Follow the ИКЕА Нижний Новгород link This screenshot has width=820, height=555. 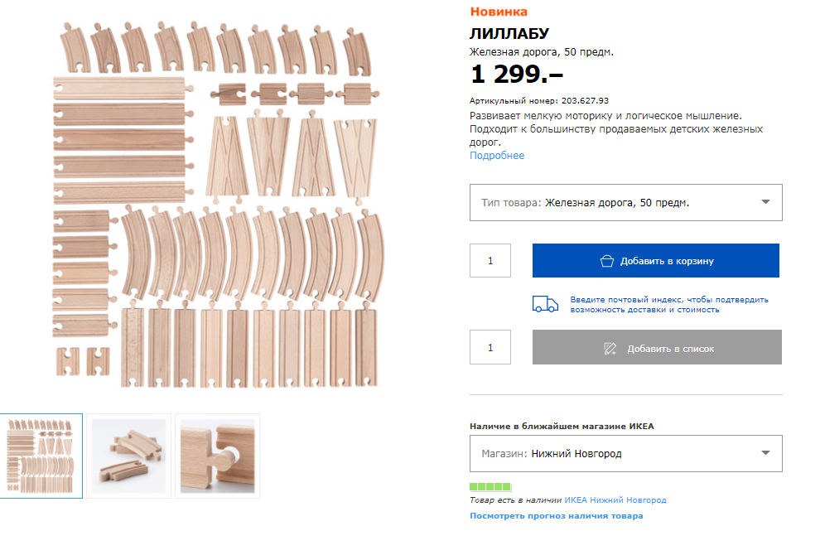tap(615, 500)
